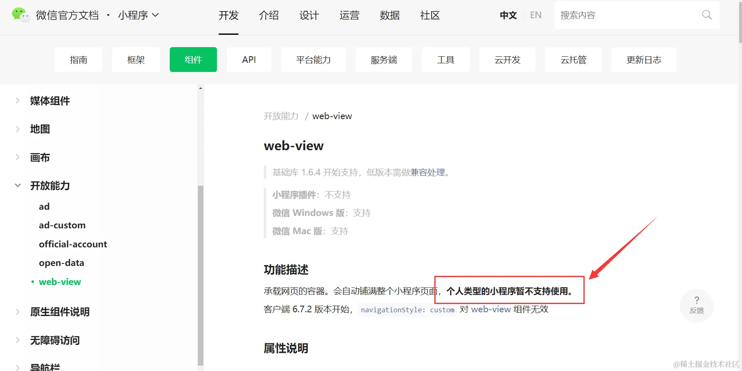Screen dimensions: 742x371
Task: Switch to the 介绍 top tab
Action: click(x=269, y=15)
